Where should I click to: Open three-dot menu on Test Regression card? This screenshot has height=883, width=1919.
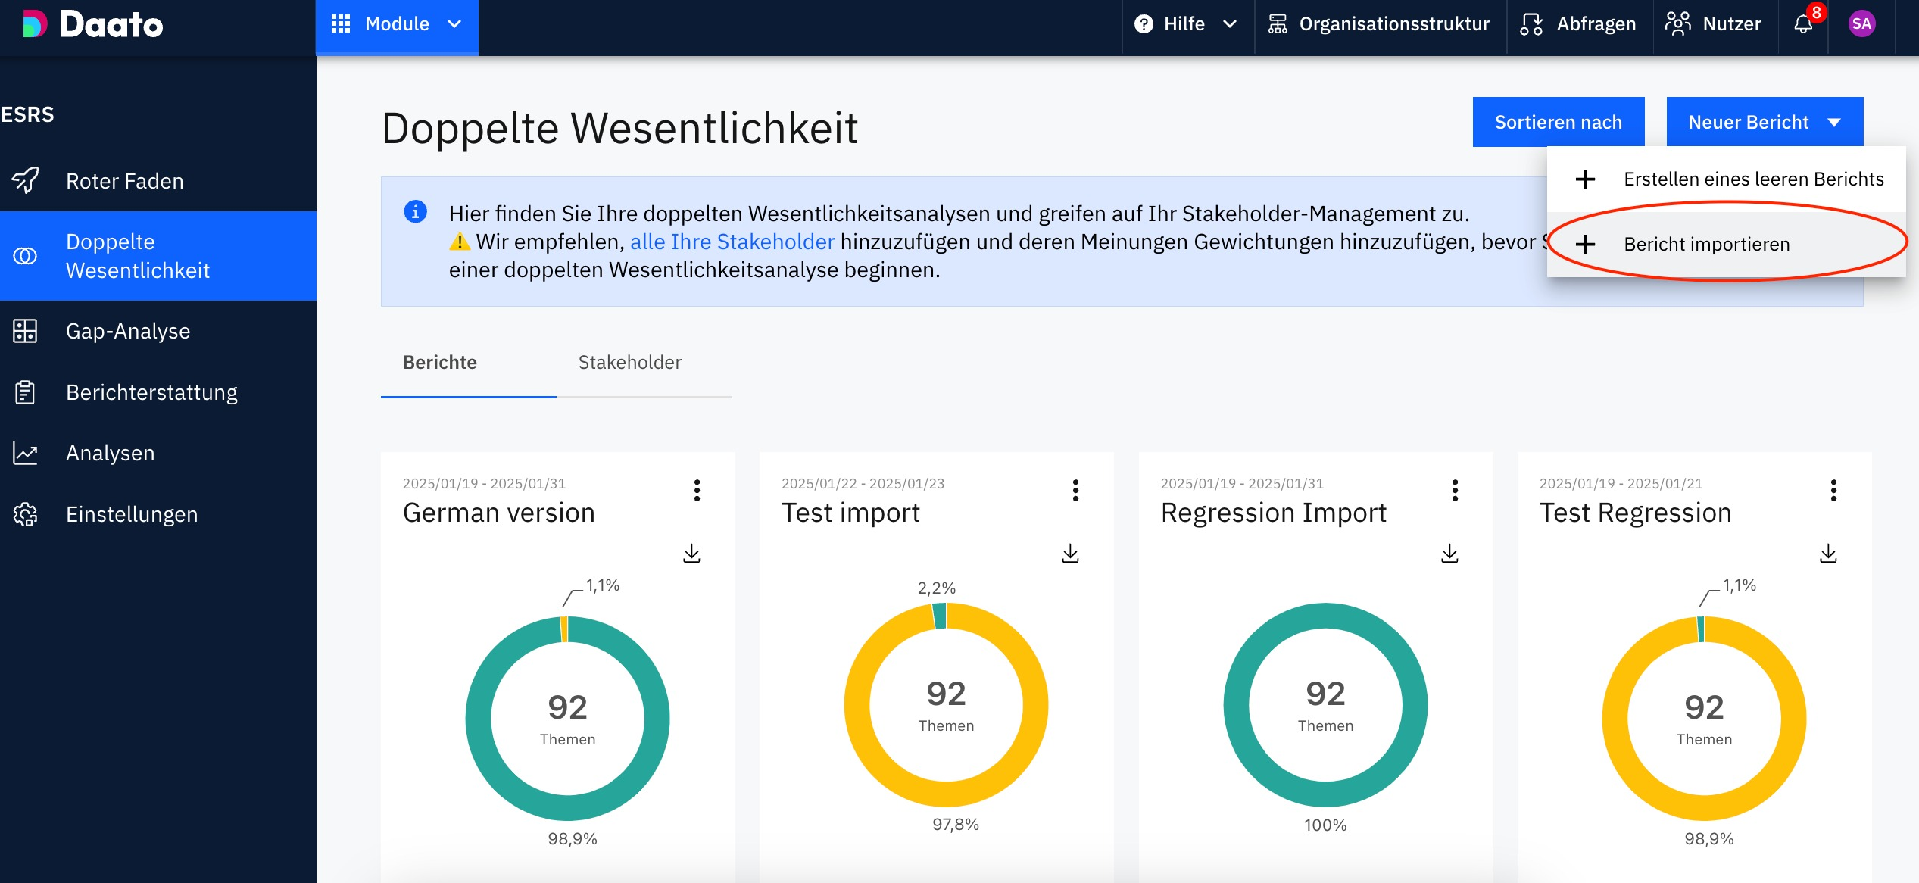pos(1833,491)
